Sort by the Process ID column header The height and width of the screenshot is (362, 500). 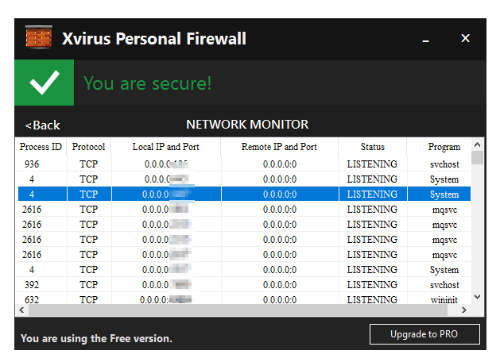pyautogui.click(x=41, y=147)
